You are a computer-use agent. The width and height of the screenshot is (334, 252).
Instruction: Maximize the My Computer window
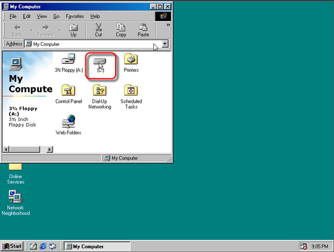tap(160, 7)
